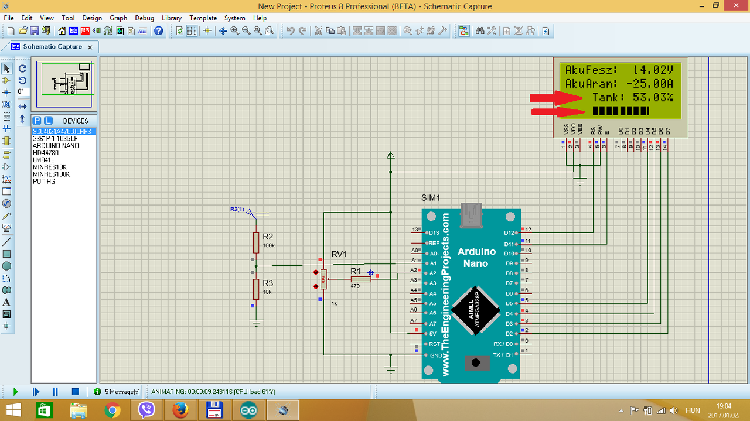The width and height of the screenshot is (750, 421).
Task: Open ARES PCB Layout from toolbar
Action: 85,31
